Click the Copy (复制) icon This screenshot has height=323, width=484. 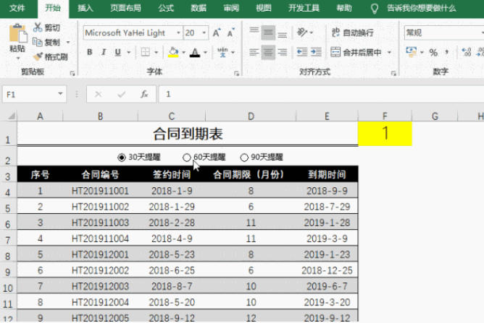38,42
